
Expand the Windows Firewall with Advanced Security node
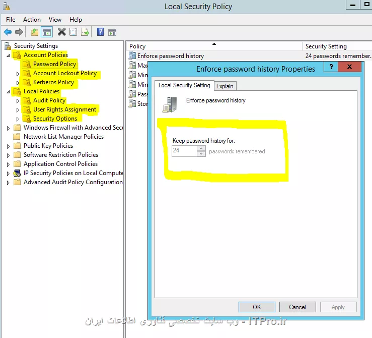point(8,128)
